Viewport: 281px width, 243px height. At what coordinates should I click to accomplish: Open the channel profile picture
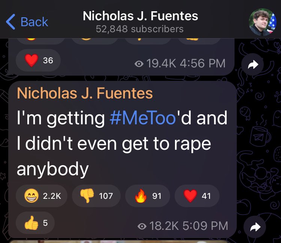coord(263,22)
